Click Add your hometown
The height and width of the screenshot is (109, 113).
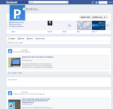tap(18, 26)
